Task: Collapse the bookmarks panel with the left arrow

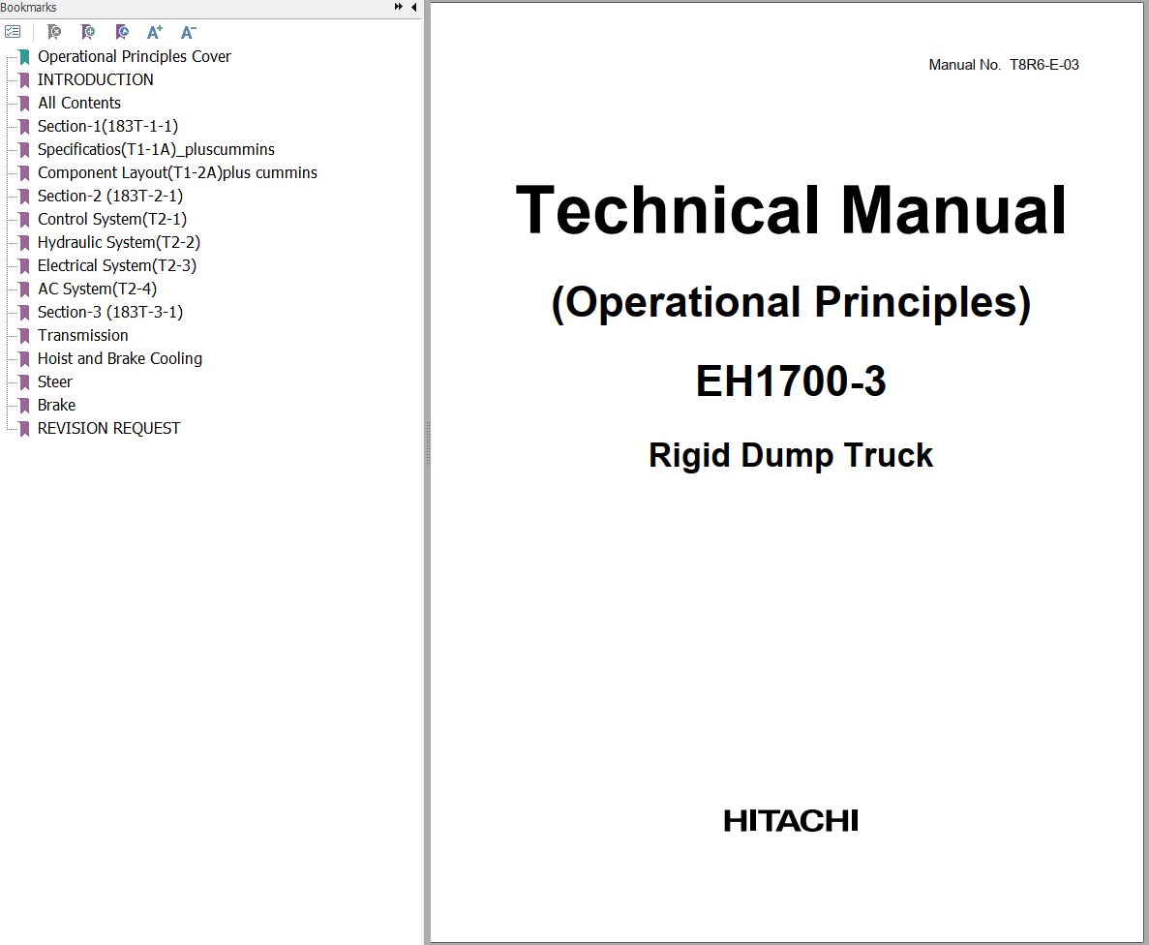Action: (x=414, y=7)
